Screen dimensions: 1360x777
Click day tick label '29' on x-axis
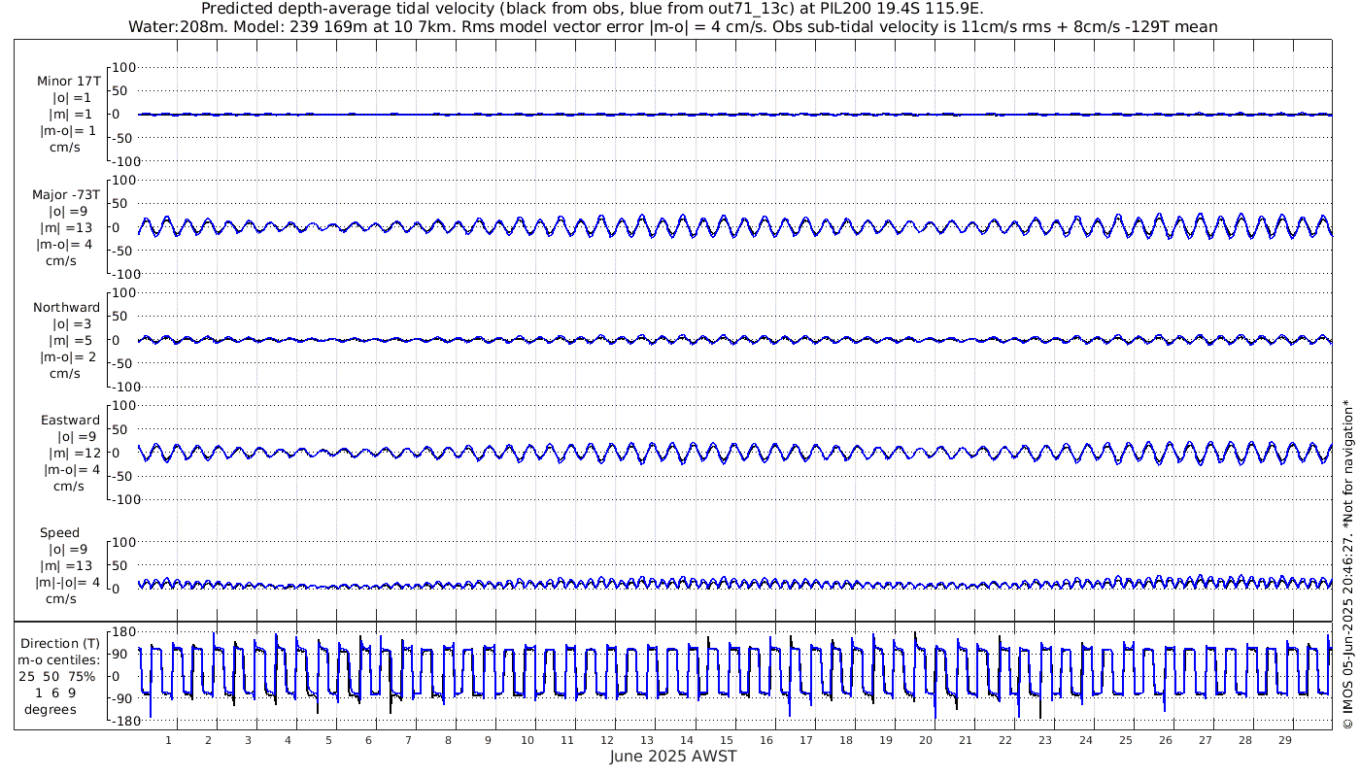pyautogui.click(x=1284, y=739)
